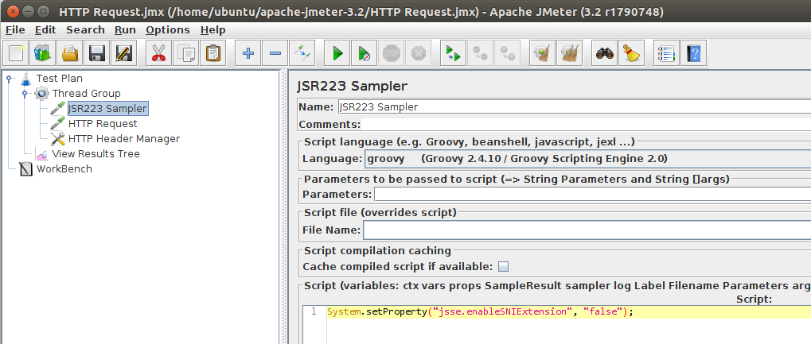The width and height of the screenshot is (811, 344).
Task: Reset search with yellow broom icon
Action: pyautogui.click(x=631, y=52)
